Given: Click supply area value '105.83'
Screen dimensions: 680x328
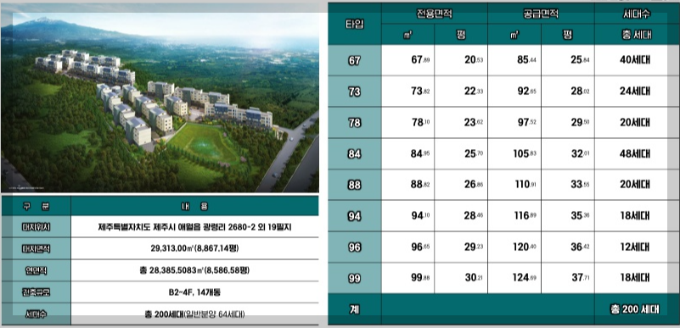Looking at the screenshot, I should click(524, 154).
